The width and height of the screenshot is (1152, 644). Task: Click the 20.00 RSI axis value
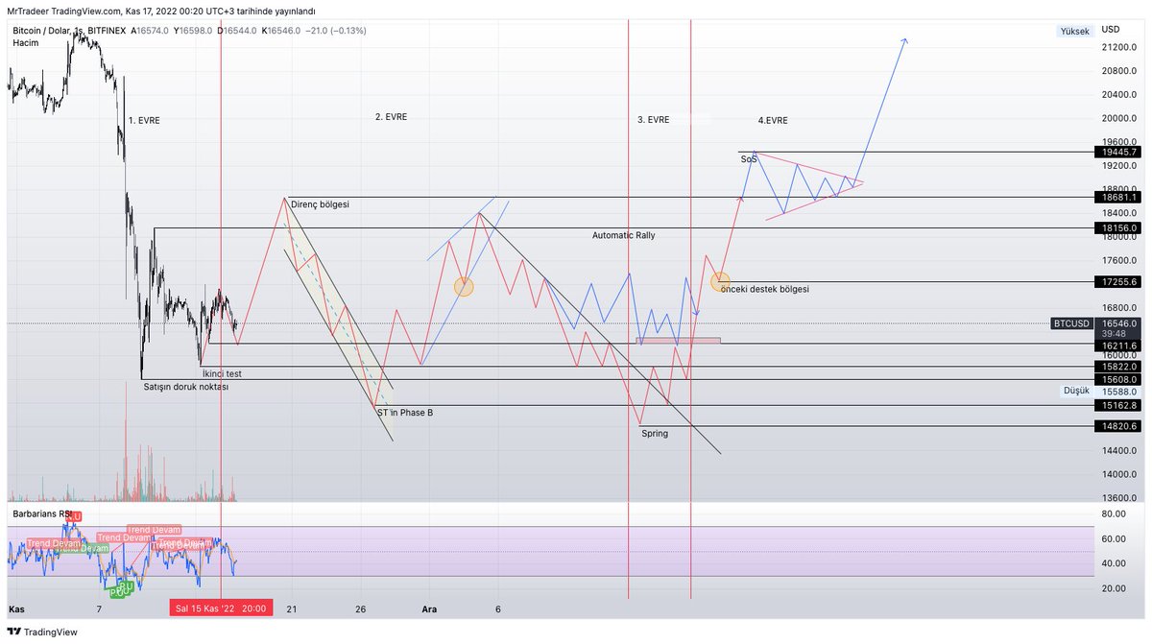pos(1113,587)
